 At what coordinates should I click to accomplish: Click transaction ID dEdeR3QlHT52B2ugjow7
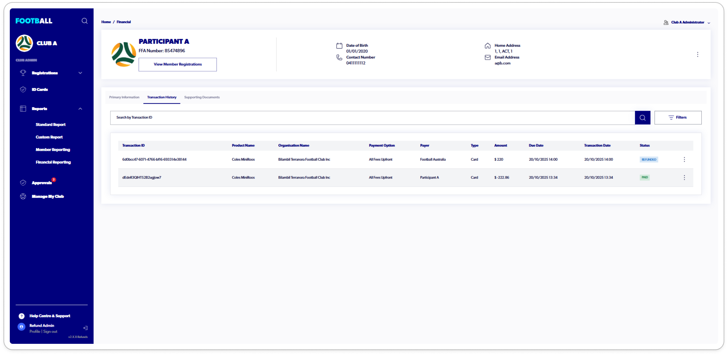tap(142, 177)
